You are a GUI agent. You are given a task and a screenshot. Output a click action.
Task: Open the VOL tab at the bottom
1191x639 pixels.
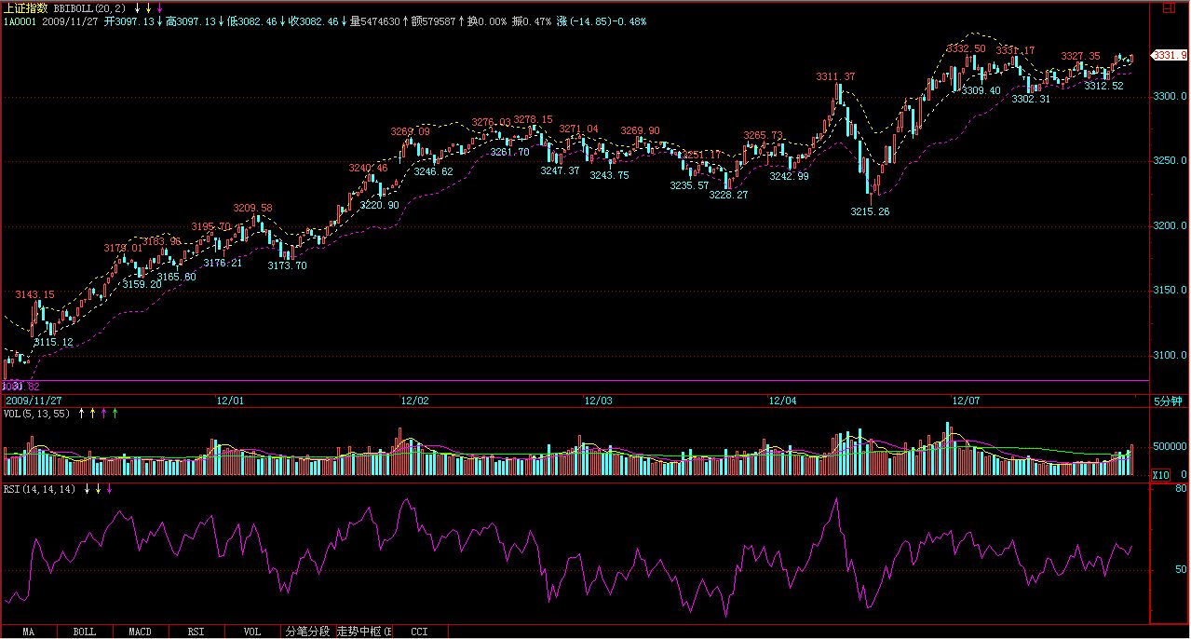click(x=251, y=632)
